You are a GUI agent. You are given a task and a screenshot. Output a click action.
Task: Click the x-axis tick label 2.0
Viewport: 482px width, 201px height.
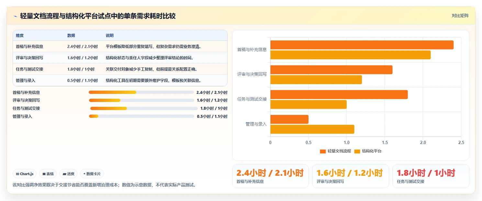(423, 142)
